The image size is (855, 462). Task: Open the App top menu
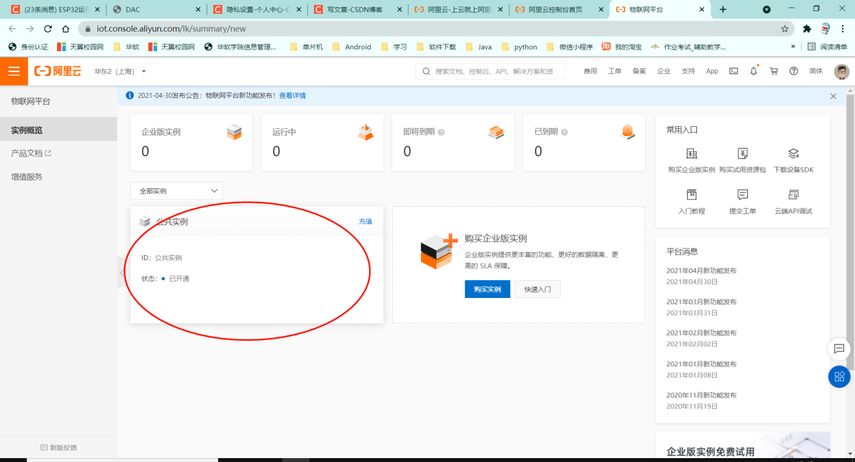[712, 71]
